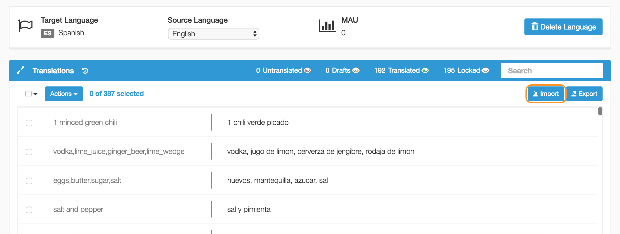
Task: Click the Delete Language button
Action: 563,27
